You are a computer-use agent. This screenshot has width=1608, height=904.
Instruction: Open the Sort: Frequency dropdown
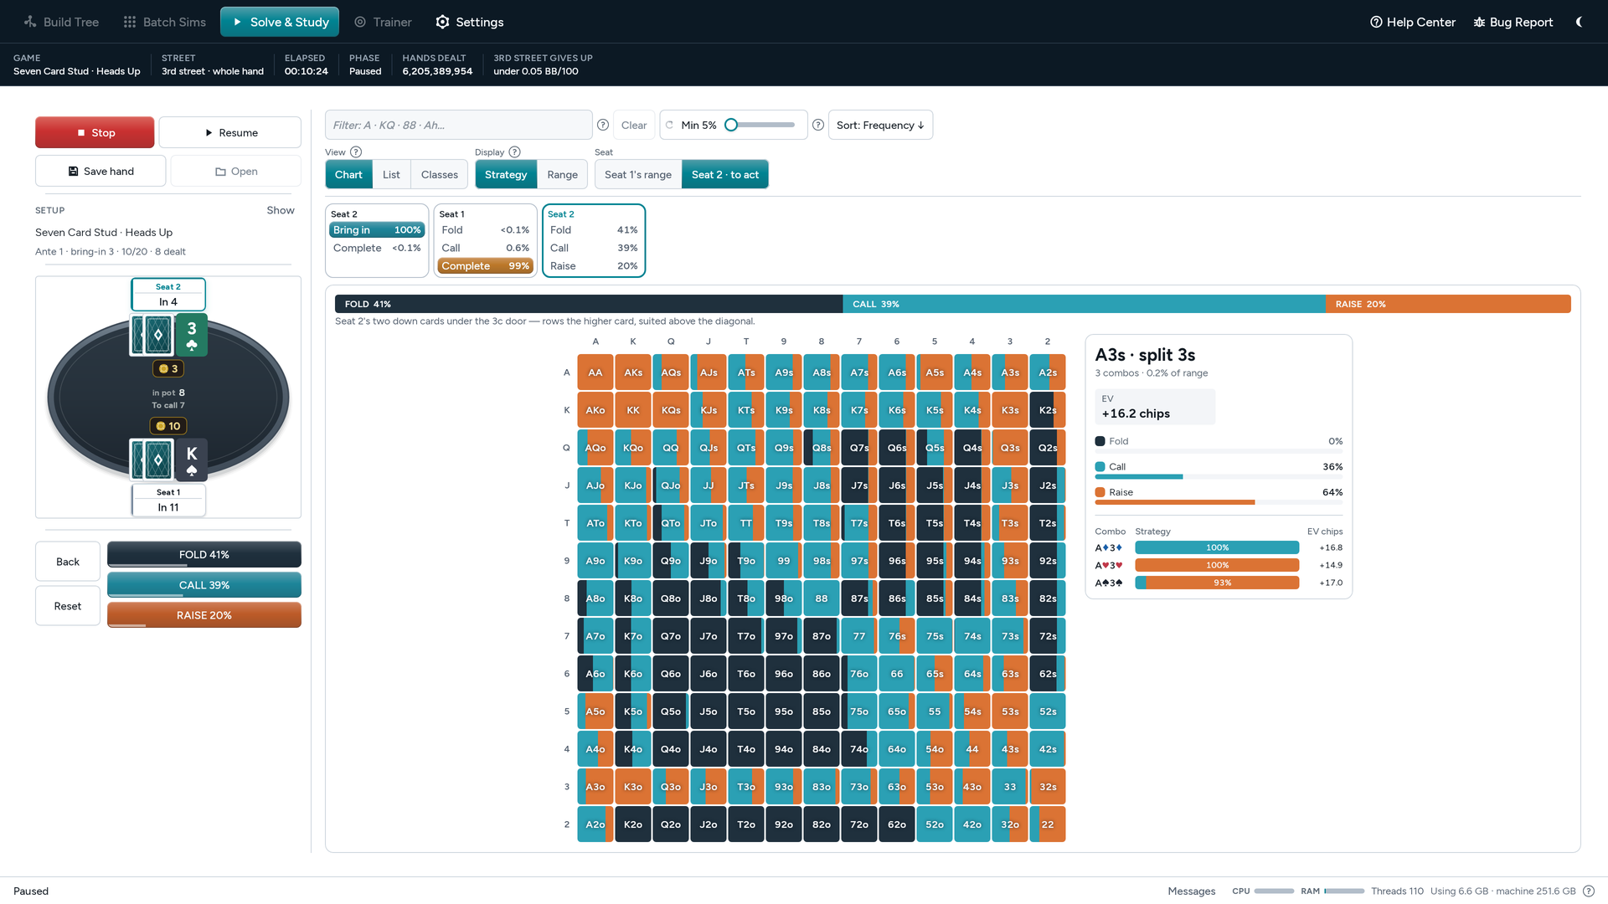pos(880,125)
